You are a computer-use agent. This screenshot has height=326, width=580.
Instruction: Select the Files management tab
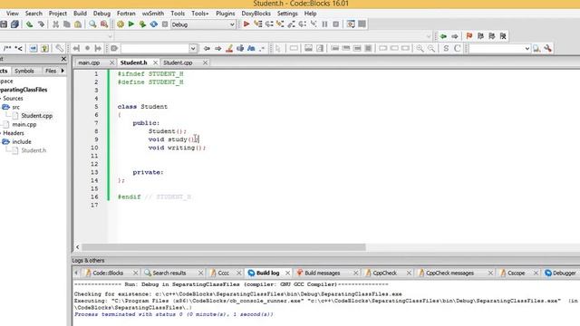click(51, 71)
